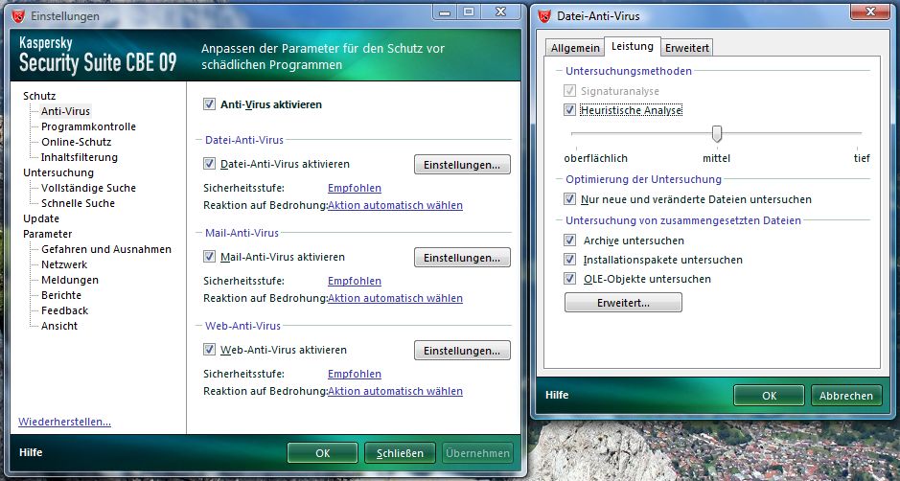The width and height of the screenshot is (900, 481).
Task: Open Web-Anti-Virus Einstellungen button
Action: [x=462, y=351]
